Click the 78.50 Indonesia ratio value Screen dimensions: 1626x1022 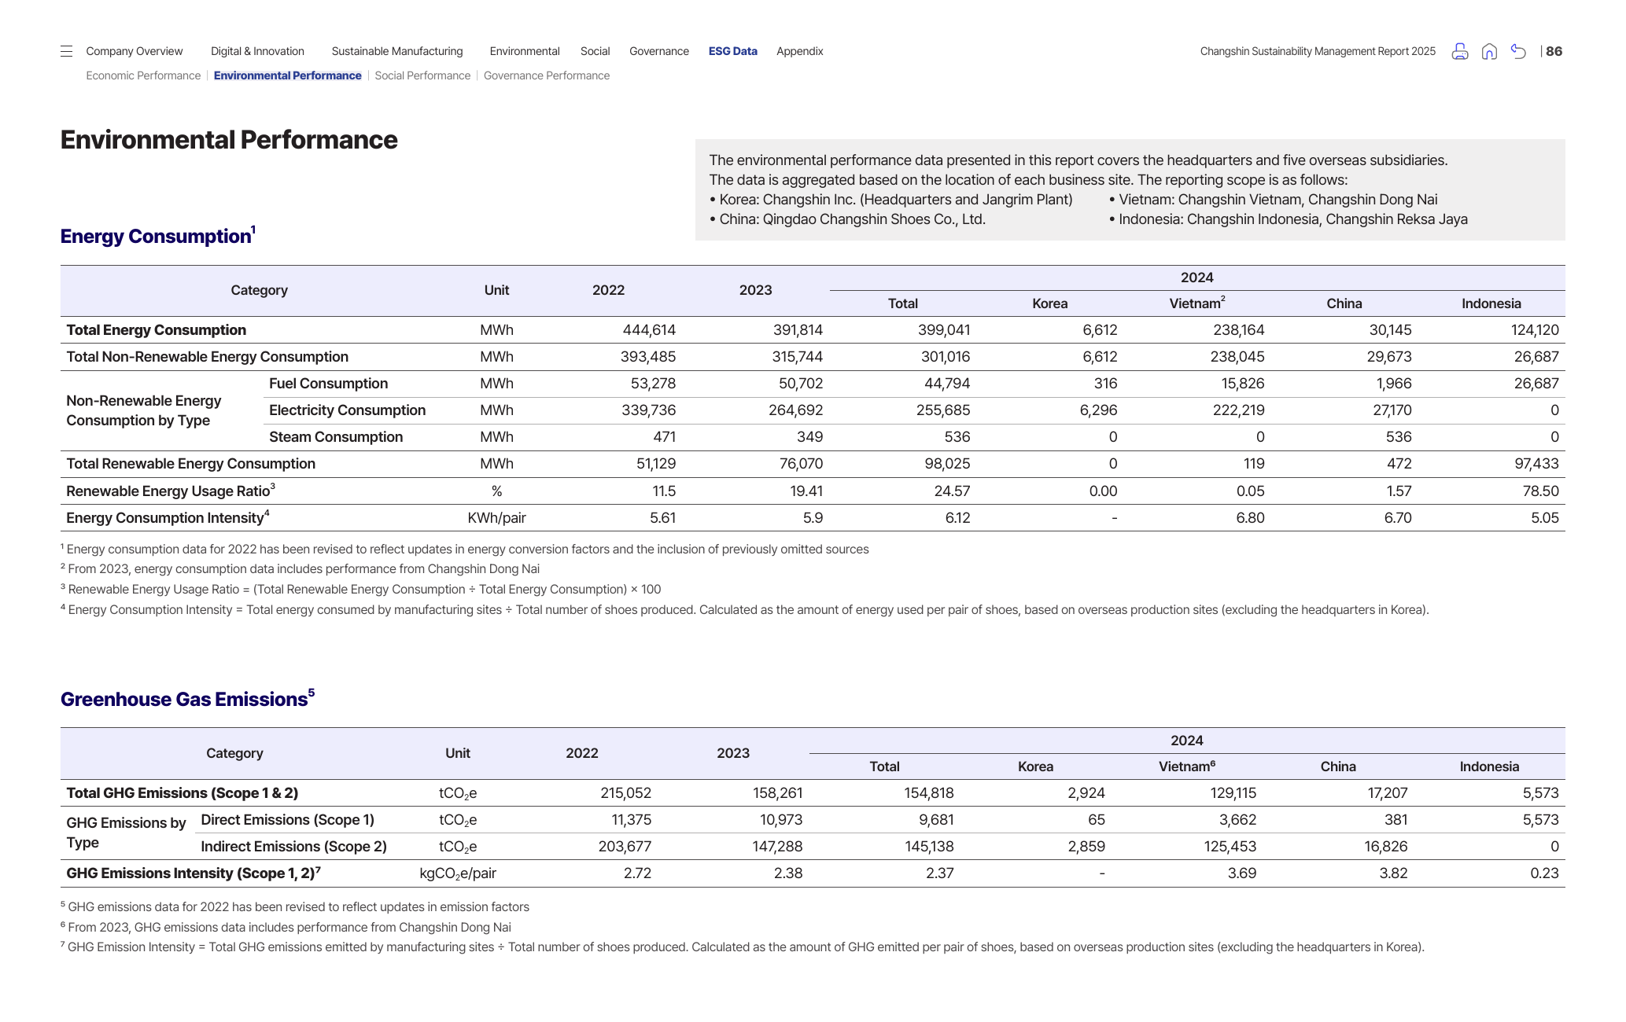click(1540, 491)
